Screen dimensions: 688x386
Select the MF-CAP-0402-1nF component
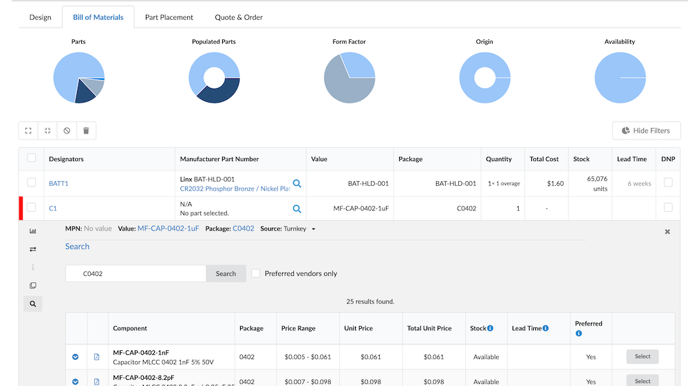coord(642,356)
